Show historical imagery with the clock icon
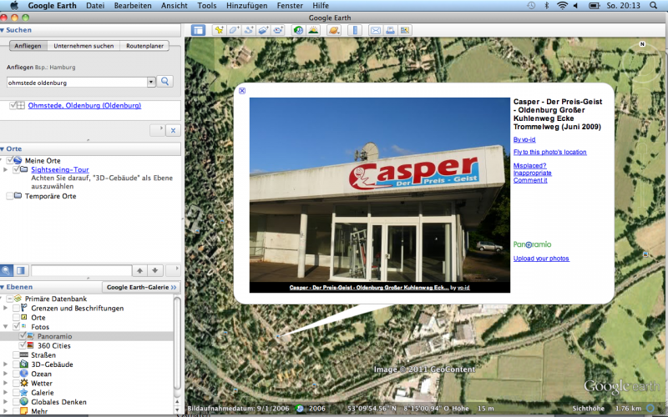Screen dimensions: 668x417 [298, 30]
